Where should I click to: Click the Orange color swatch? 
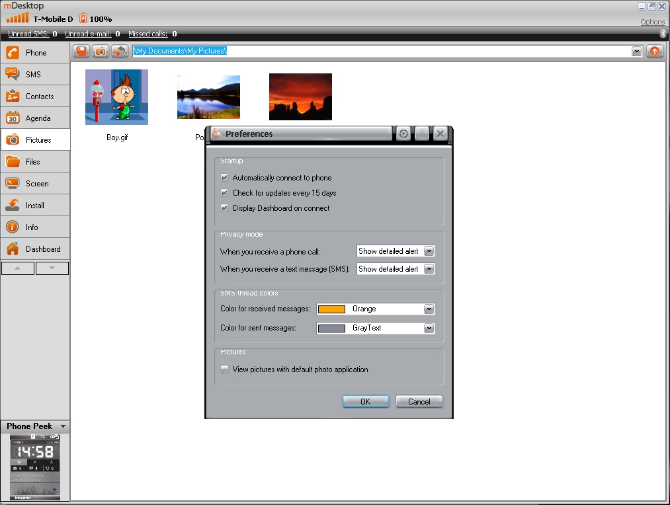331,309
